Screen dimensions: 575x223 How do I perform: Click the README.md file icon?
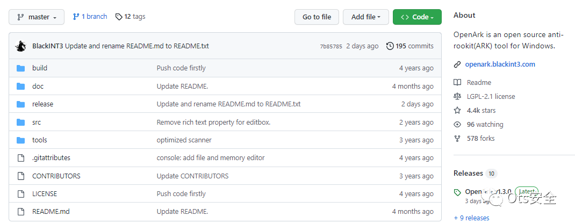[20, 212]
